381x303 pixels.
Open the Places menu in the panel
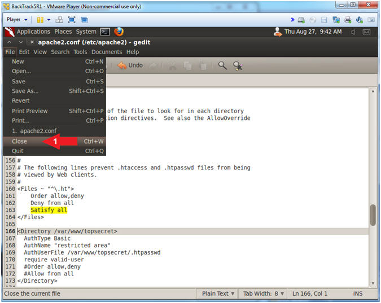pyautogui.click(x=63, y=32)
